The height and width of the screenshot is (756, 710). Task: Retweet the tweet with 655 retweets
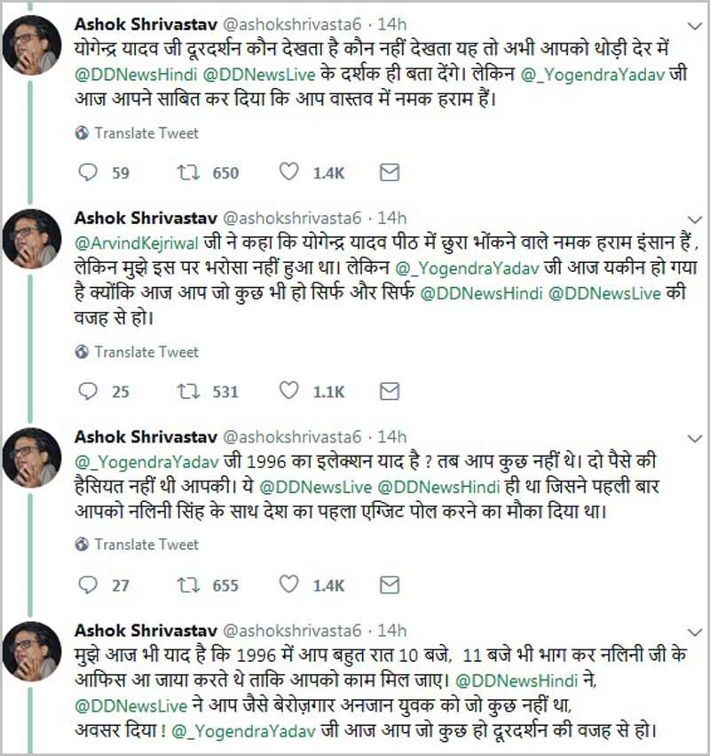(x=188, y=585)
